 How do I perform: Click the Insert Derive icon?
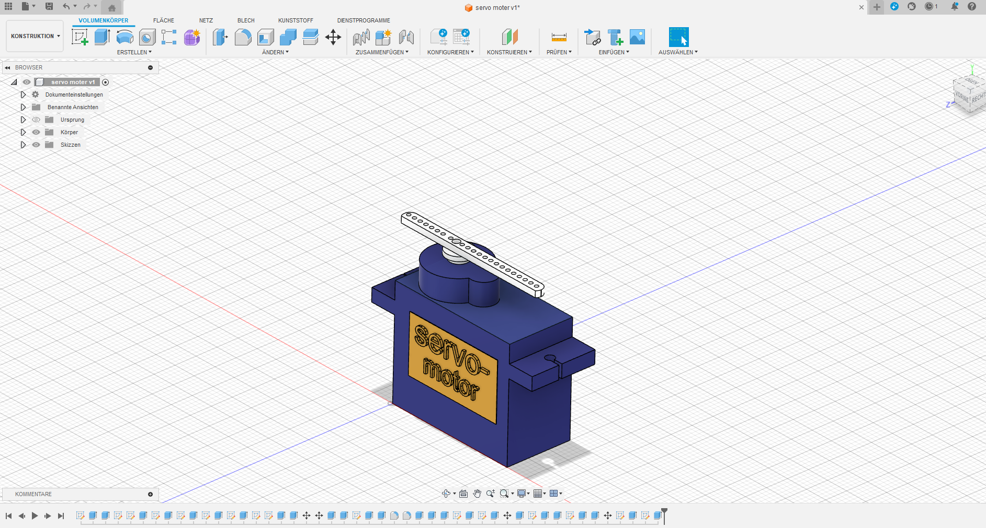point(593,37)
